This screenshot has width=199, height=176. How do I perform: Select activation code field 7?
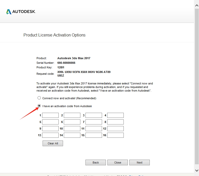tap(94, 122)
